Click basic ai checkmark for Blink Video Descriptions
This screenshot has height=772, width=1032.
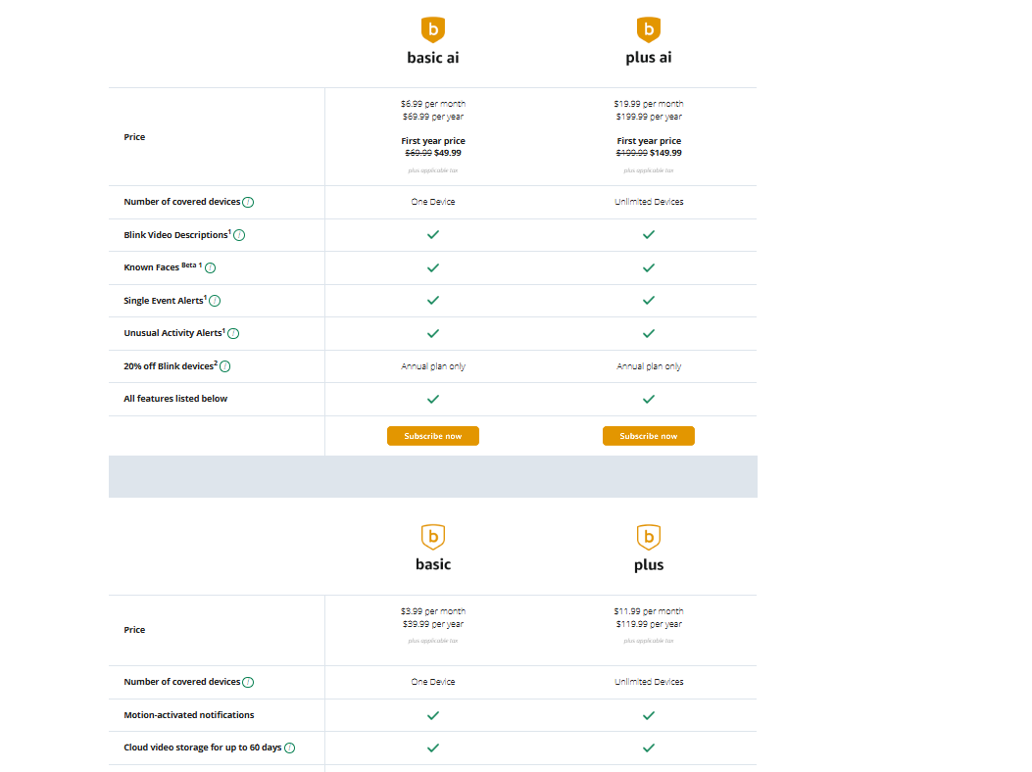pyautogui.click(x=433, y=235)
